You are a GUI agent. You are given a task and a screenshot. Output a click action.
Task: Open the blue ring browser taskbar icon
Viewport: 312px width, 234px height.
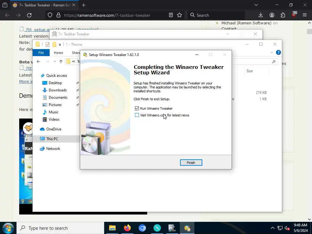[142, 228]
